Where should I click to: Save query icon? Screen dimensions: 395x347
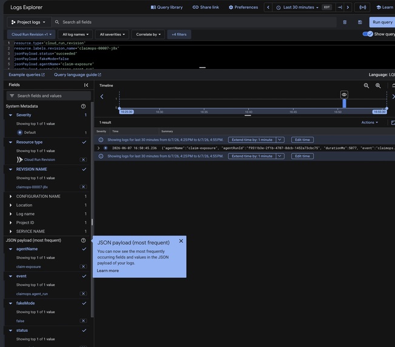(360, 22)
